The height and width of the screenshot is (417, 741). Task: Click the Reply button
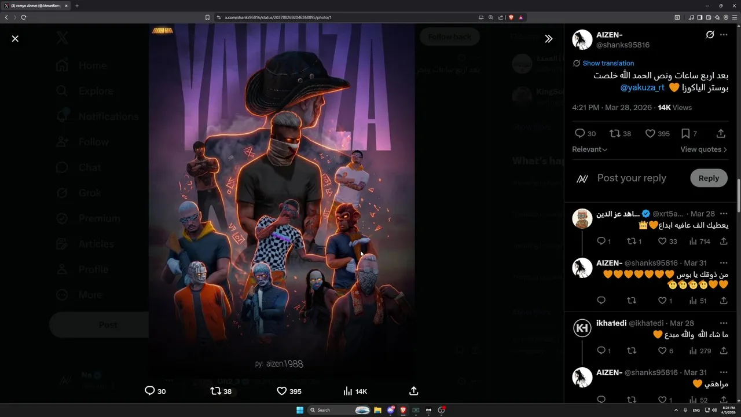click(709, 178)
